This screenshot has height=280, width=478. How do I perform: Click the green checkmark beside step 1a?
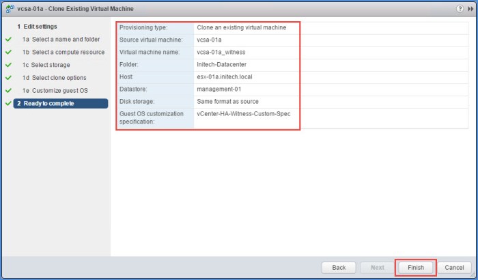(x=8, y=40)
